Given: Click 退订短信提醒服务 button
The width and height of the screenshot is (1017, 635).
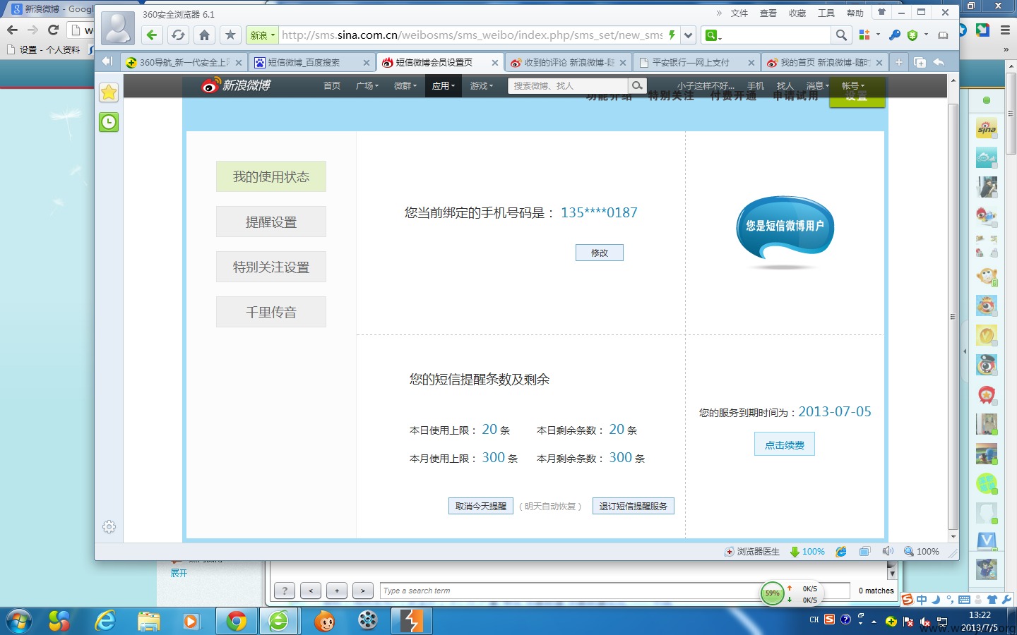Looking at the screenshot, I should [634, 506].
